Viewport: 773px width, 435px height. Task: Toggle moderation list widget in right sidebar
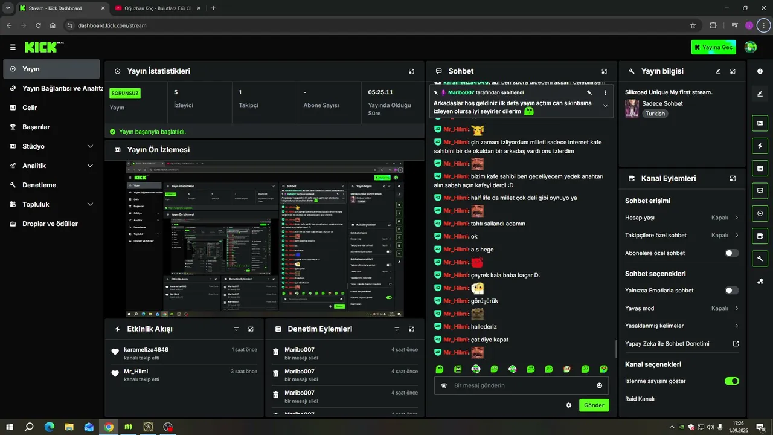point(760,168)
